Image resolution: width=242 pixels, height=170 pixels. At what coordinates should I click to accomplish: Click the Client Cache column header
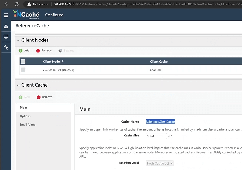pos(159,61)
